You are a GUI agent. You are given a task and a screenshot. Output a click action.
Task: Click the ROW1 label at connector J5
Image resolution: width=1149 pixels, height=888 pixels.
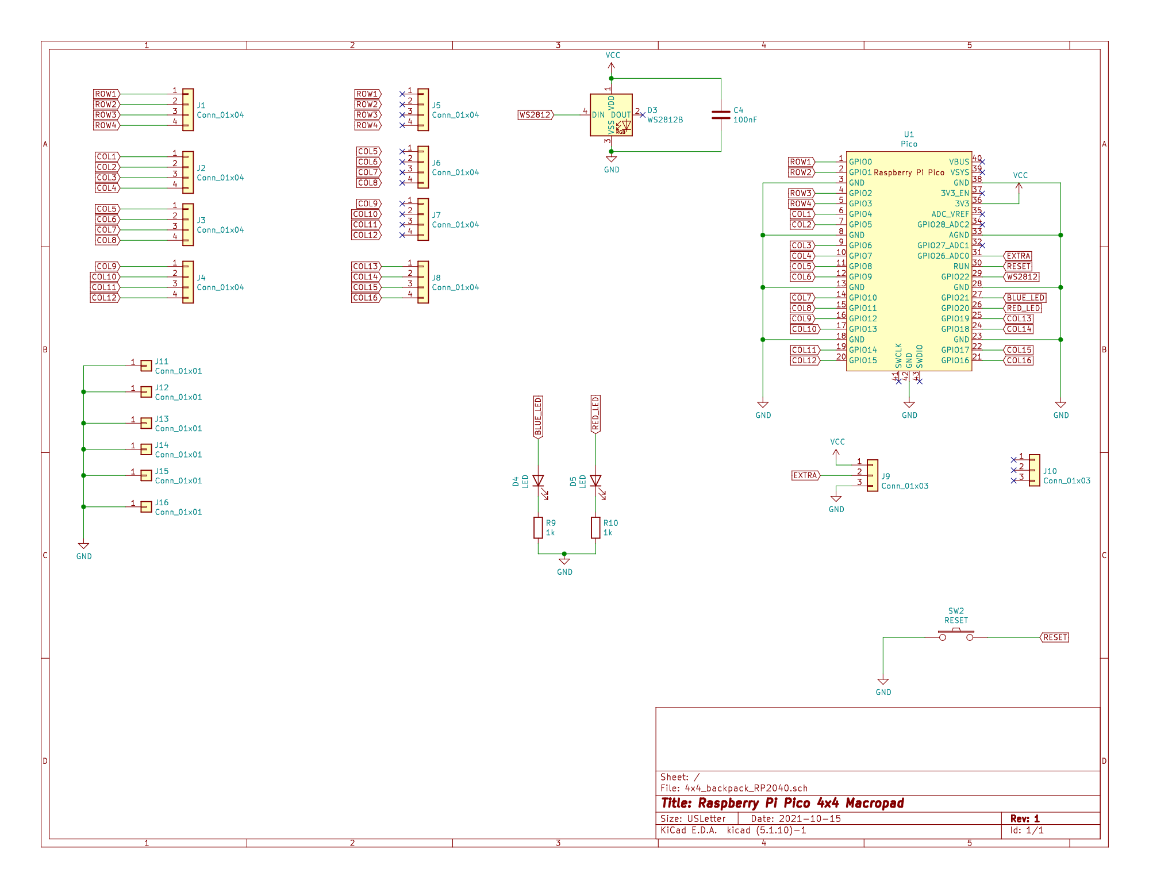(x=368, y=94)
